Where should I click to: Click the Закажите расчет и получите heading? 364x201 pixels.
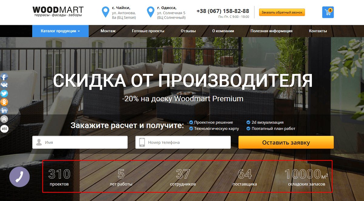click(127, 125)
